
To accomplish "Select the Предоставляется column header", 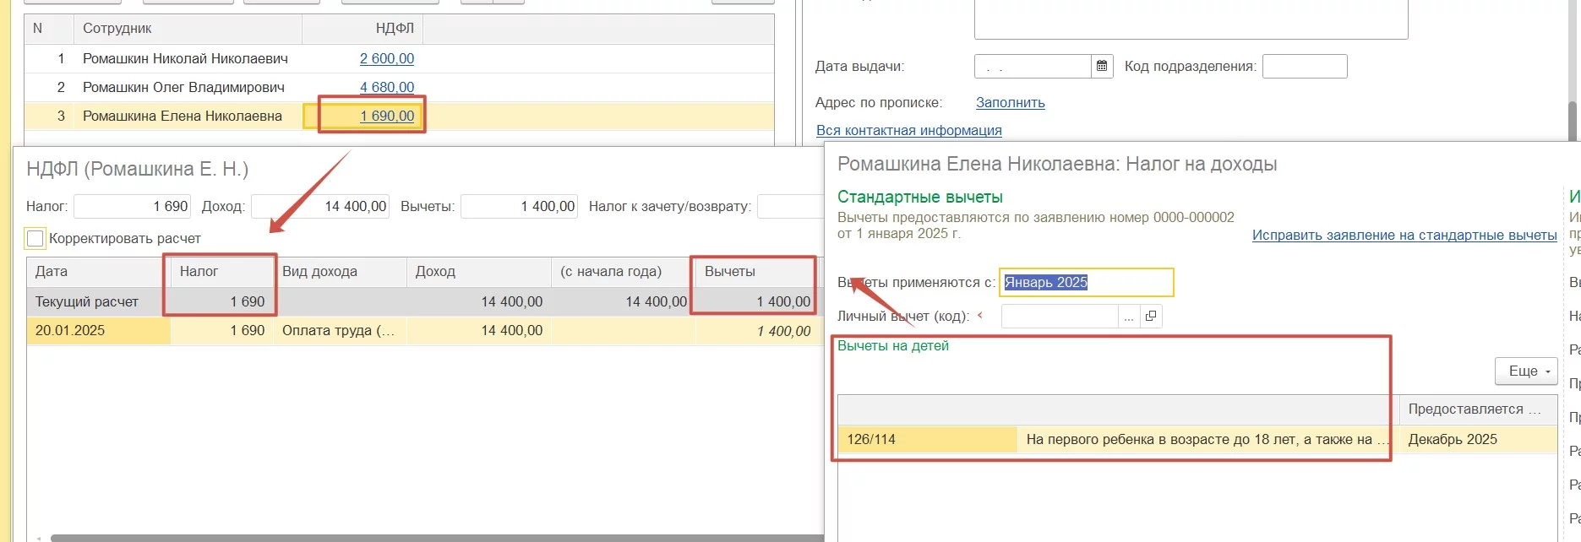I will [1478, 409].
